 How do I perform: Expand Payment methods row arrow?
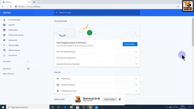tap(136, 85)
